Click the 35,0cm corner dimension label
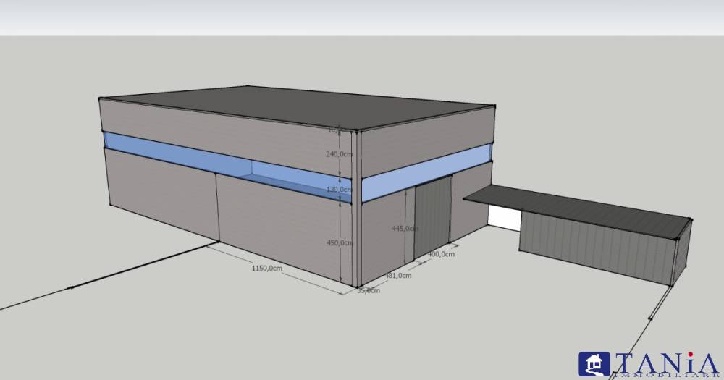Screen dimensions: 724x380 pyautogui.click(x=369, y=290)
